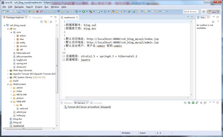Toggle Show Whitespace Characters toolbar icon
223x137 pixels.
(x=72, y=11)
